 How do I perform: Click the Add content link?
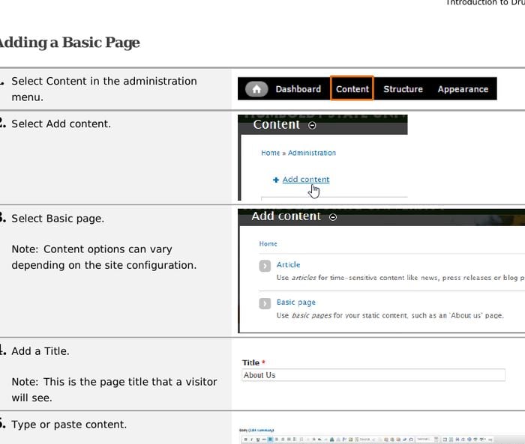[x=306, y=180]
